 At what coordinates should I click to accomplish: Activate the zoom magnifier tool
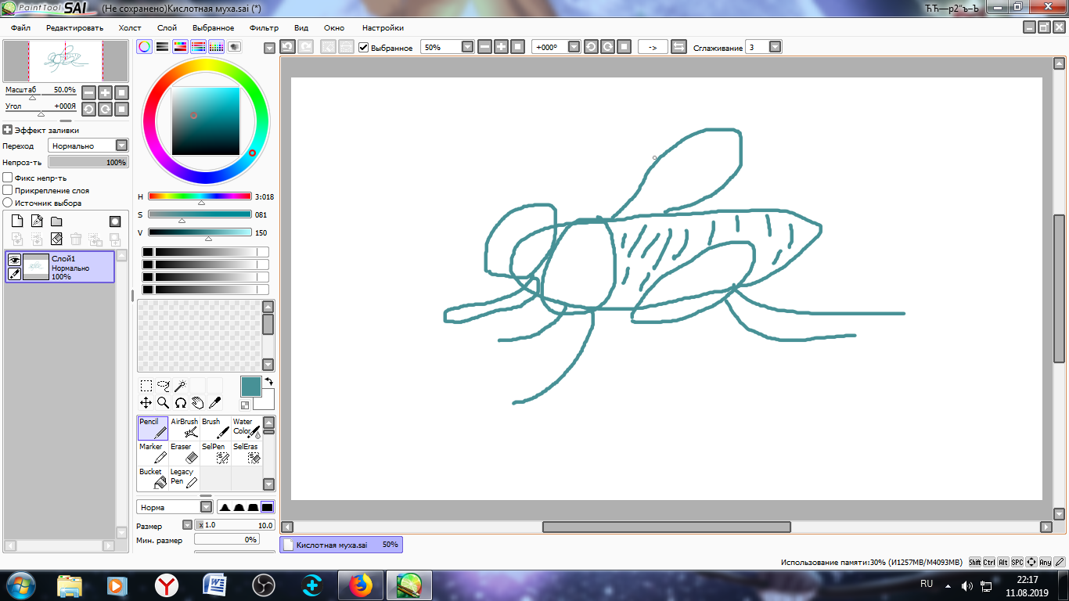tap(164, 402)
